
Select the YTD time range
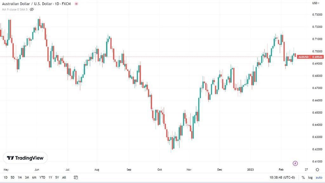click(42, 177)
